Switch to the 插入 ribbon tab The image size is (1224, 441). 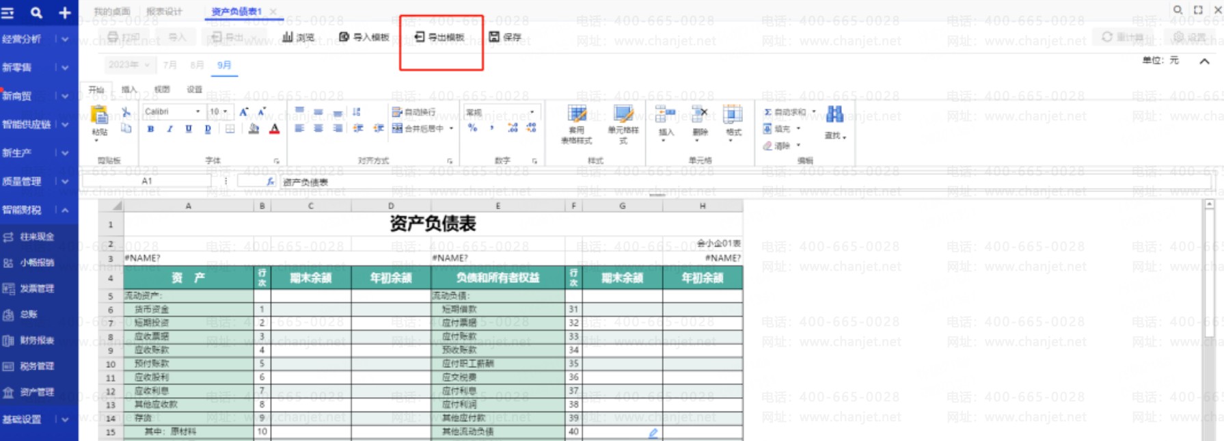click(129, 90)
